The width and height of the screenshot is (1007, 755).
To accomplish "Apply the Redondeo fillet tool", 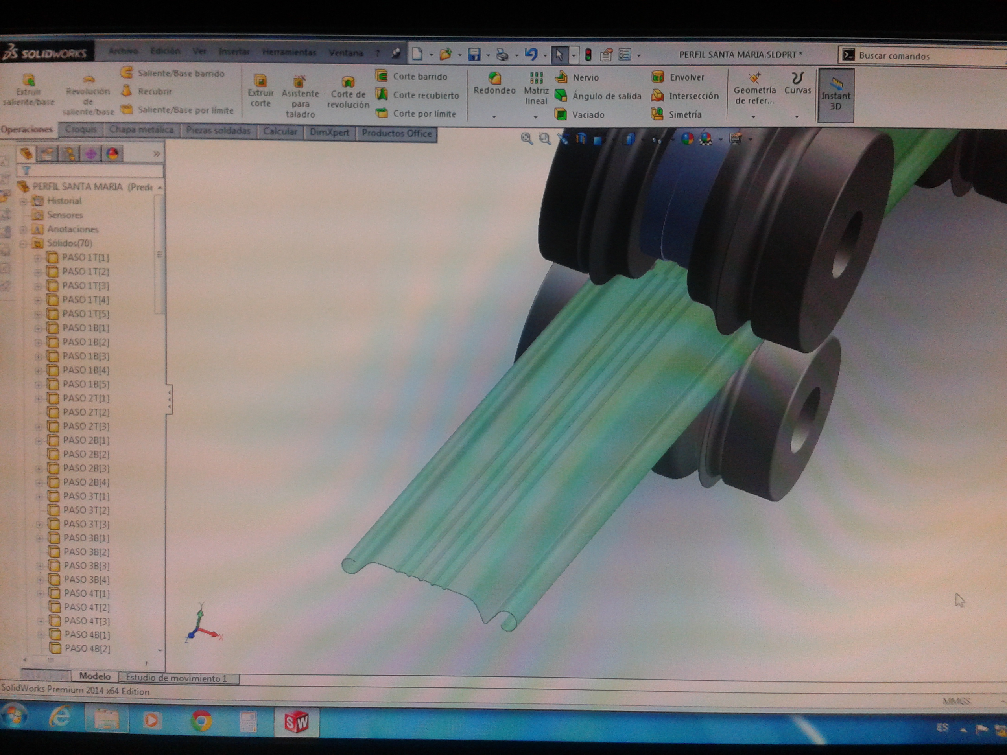I will [494, 83].
